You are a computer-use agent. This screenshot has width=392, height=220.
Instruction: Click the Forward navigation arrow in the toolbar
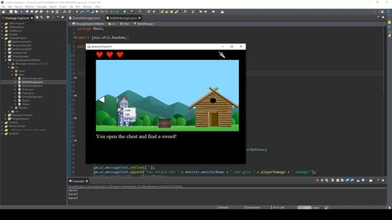(x=213, y=12)
